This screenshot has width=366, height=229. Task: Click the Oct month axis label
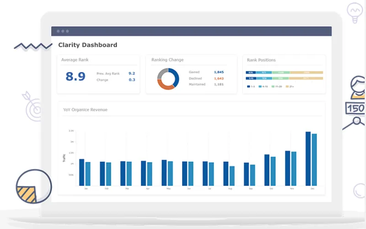tap(271, 189)
